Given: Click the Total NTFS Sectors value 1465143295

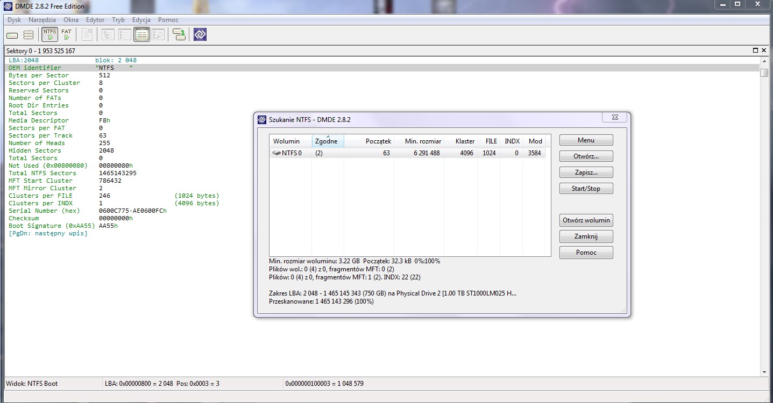Looking at the screenshot, I should pyautogui.click(x=118, y=173).
